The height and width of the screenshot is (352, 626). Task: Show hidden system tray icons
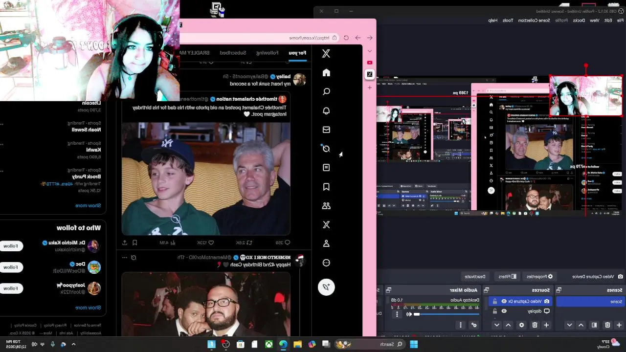[73, 344]
